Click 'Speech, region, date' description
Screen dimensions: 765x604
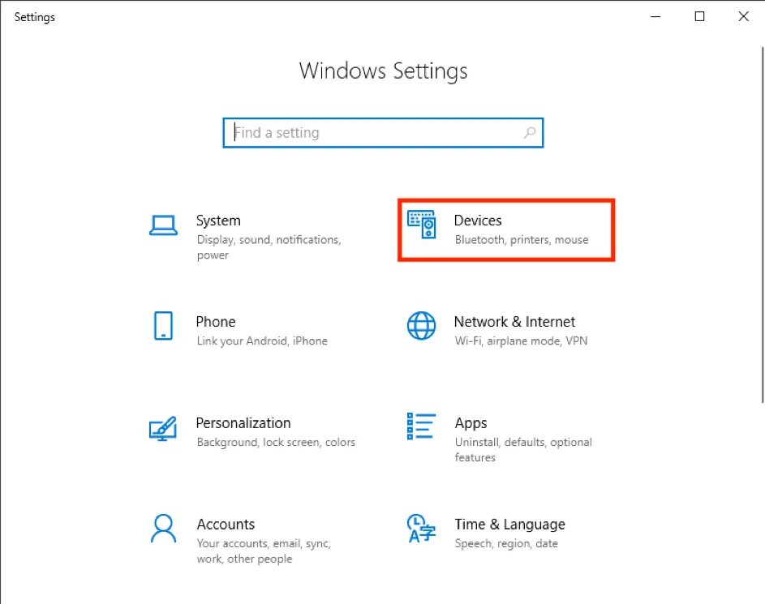click(x=506, y=543)
